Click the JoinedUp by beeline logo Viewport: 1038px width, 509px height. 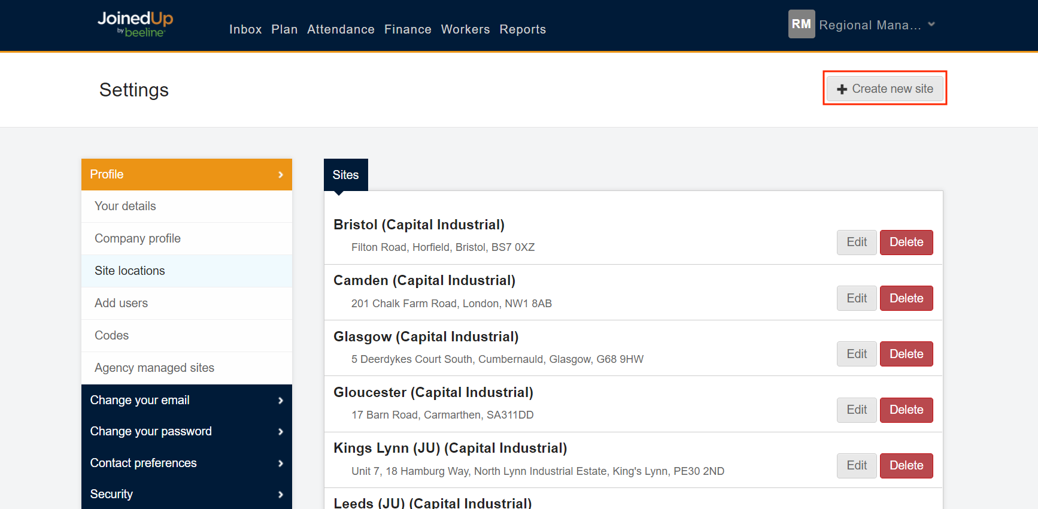[x=135, y=25]
